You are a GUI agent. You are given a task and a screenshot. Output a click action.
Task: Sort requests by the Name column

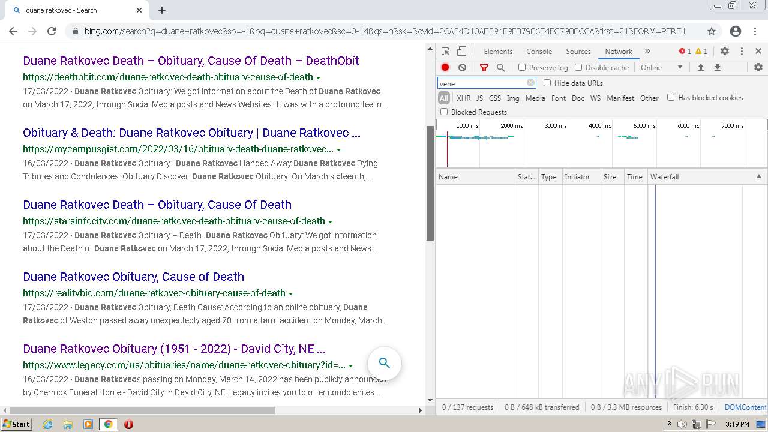(x=475, y=177)
